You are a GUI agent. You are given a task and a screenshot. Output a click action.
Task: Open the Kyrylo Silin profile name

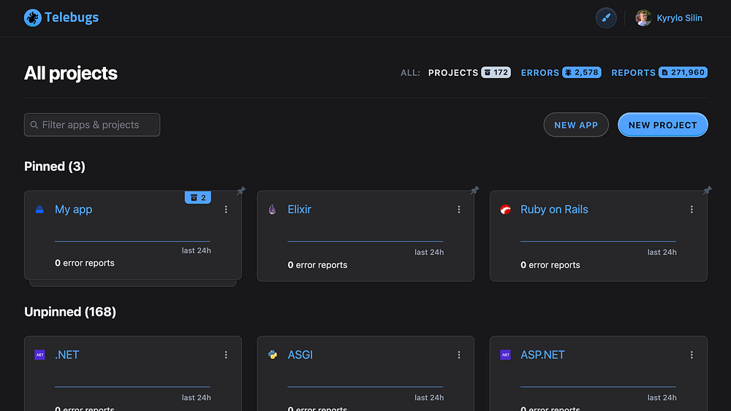tap(679, 18)
